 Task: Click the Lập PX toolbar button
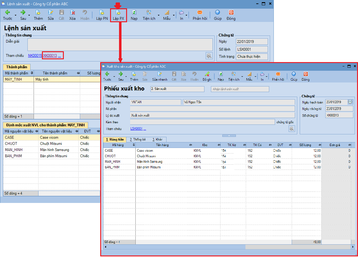tap(118, 15)
